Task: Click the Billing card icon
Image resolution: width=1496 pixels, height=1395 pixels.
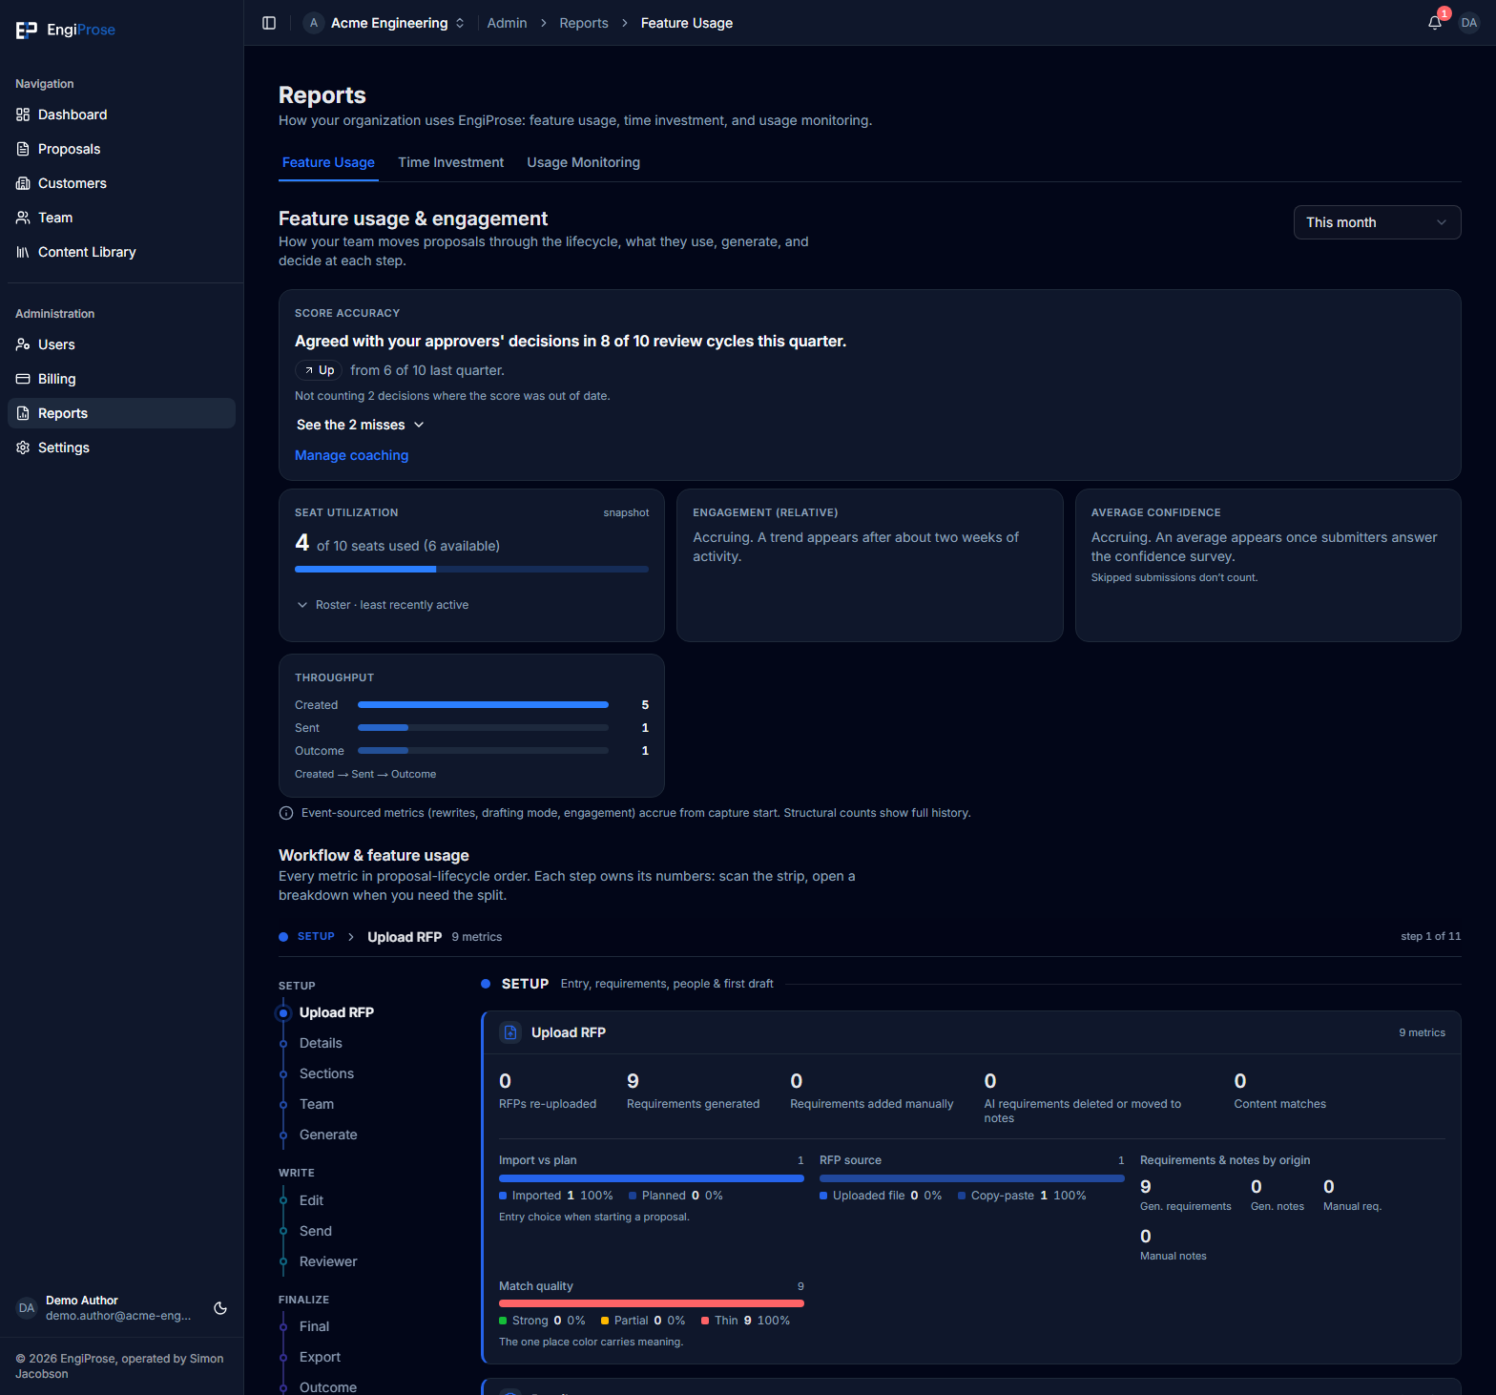Action: pos(23,379)
